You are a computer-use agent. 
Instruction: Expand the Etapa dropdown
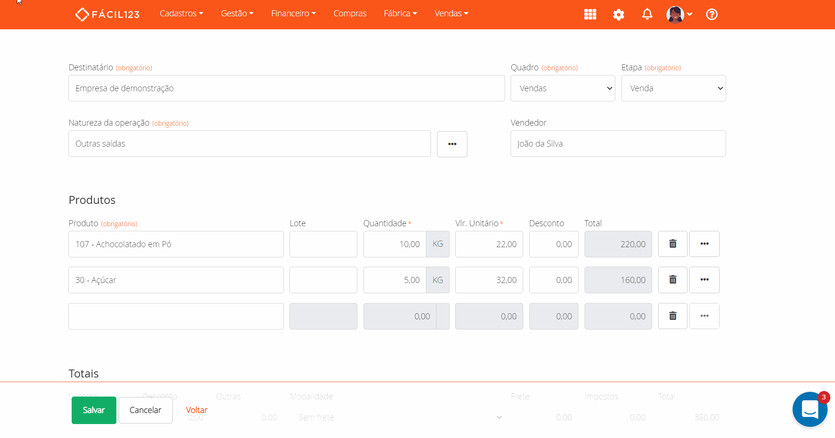[673, 88]
